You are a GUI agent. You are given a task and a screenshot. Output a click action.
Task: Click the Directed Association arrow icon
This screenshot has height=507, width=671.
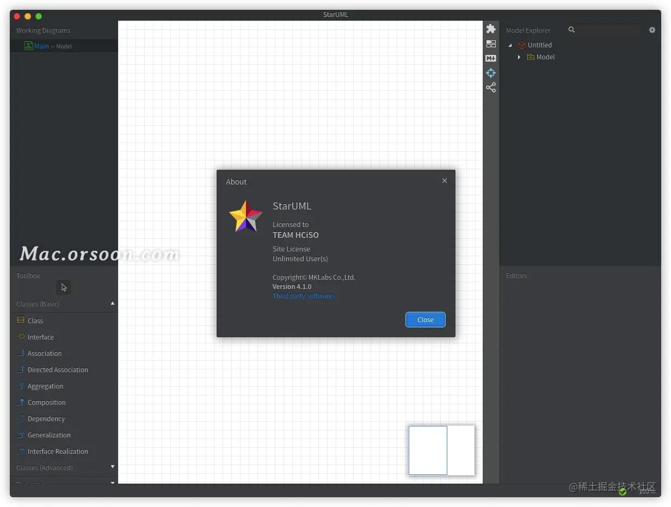[x=21, y=369]
